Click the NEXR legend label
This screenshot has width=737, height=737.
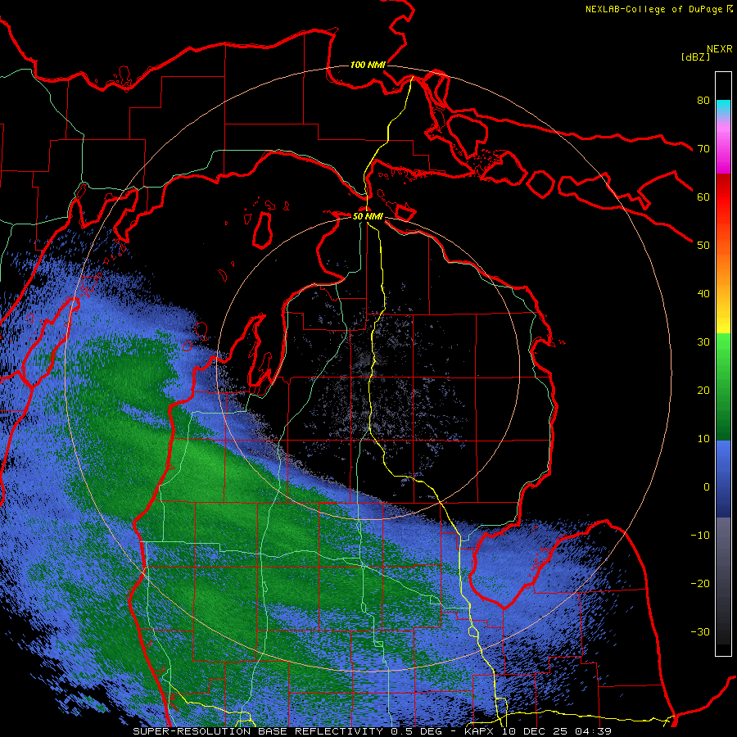click(x=720, y=49)
